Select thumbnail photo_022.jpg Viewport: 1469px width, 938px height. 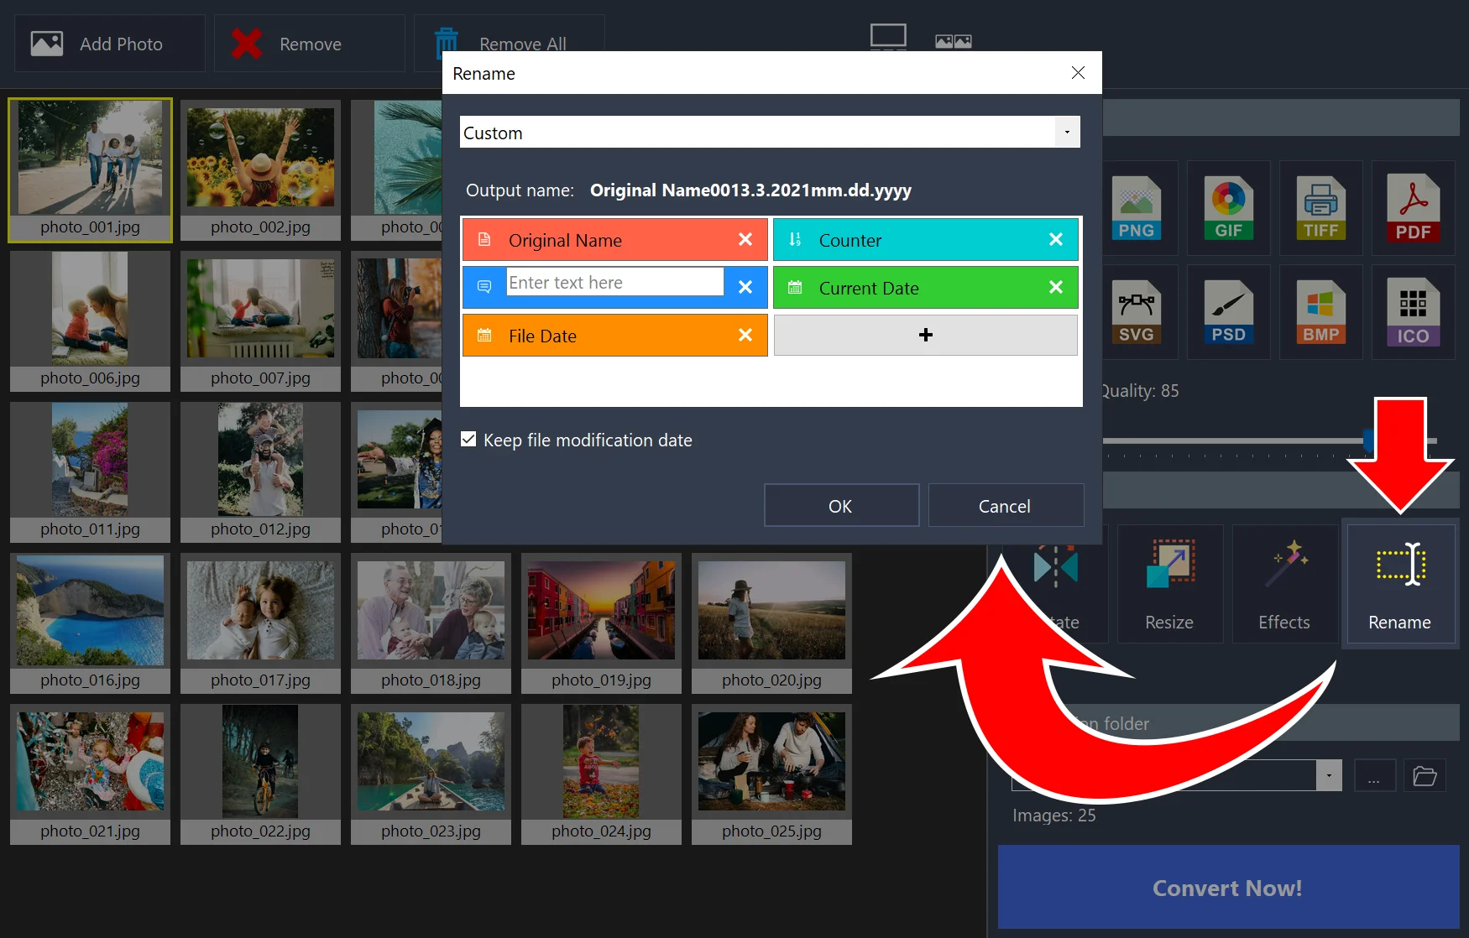[x=260, y=774]
